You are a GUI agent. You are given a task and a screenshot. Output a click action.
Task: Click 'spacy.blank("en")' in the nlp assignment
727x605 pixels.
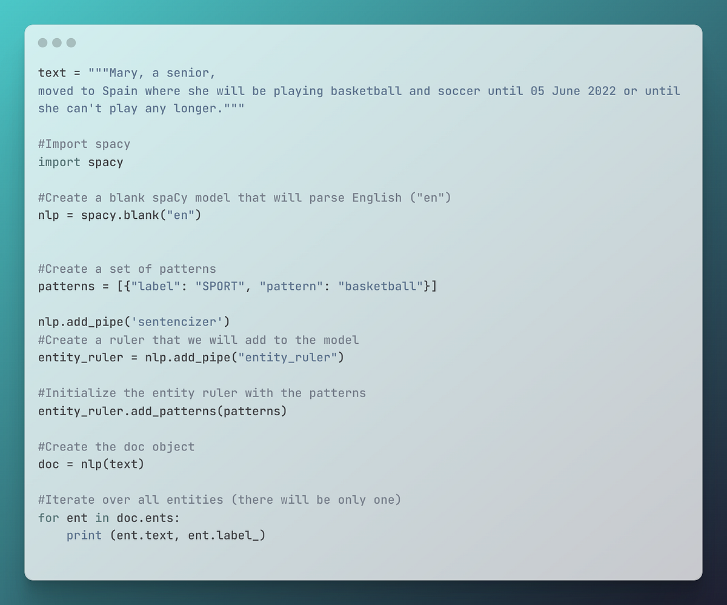click(141, 215)
